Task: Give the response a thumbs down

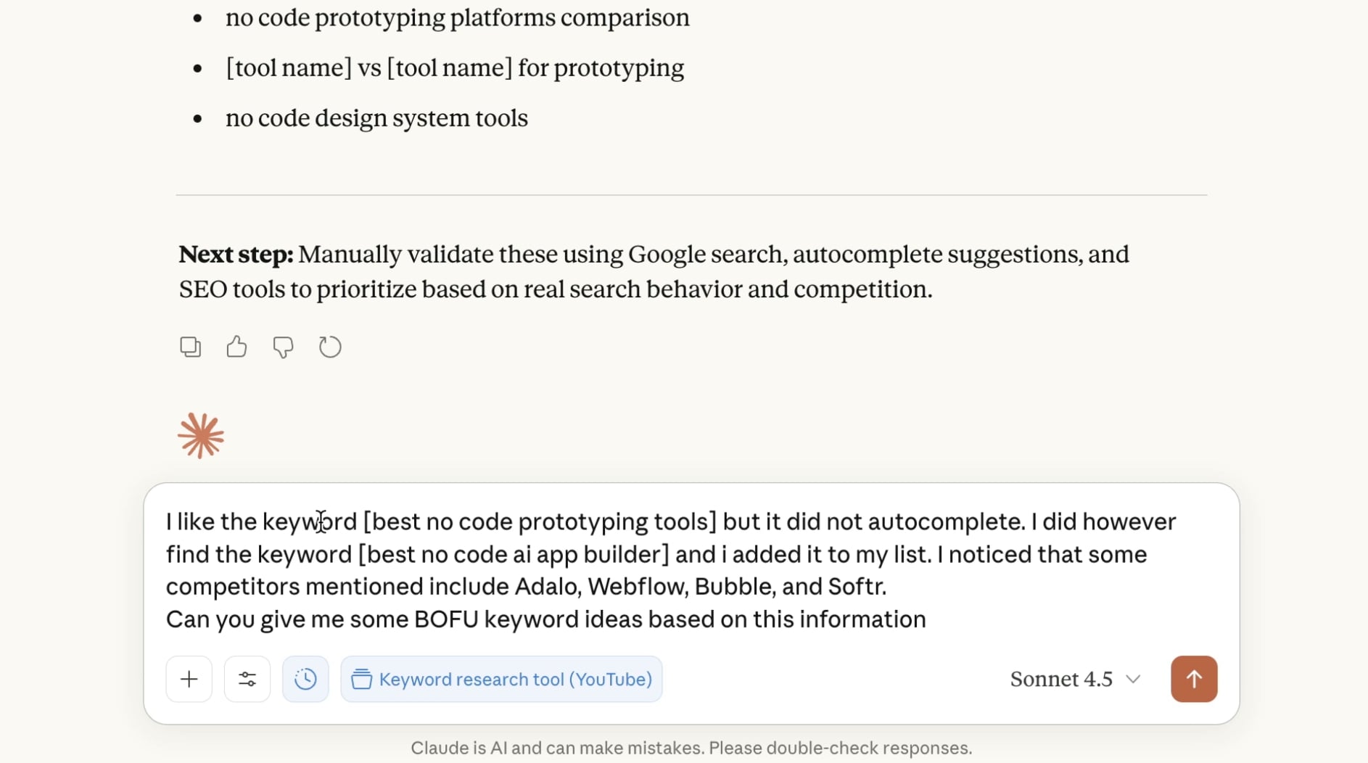Action: pos(283,347)
